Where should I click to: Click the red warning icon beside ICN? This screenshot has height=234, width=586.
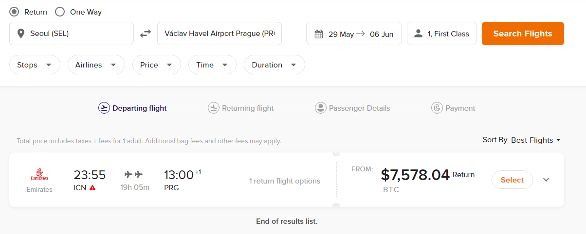(92, 188)
